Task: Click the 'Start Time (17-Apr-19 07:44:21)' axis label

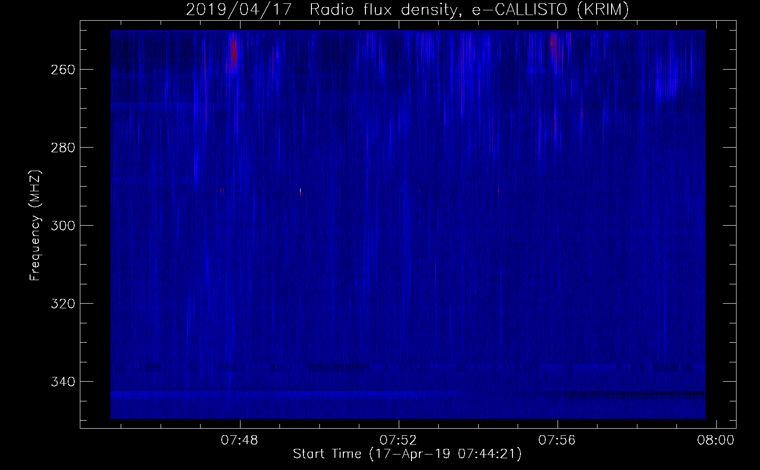Action: coord(407,454)
